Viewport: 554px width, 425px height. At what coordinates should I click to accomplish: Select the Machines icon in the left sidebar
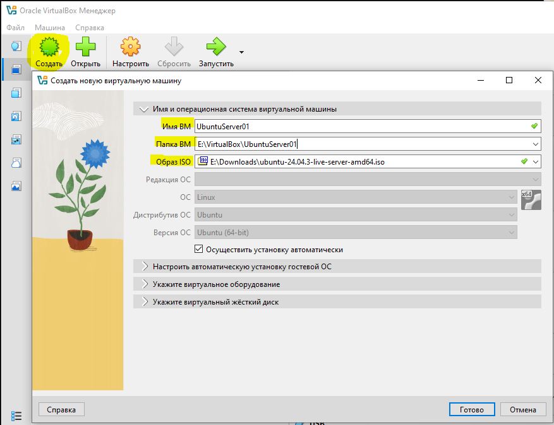[x=16, y=69]
